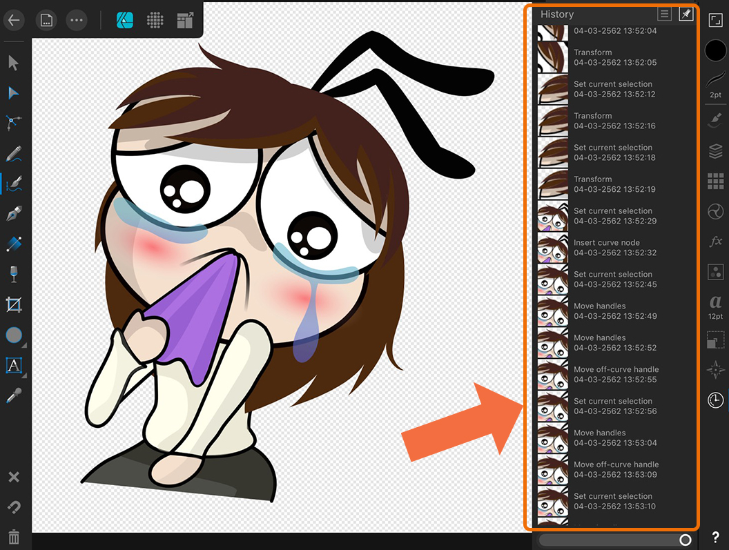Select the Move tool arrow
This screenshot has height=550, width=729.
[13, 63]
